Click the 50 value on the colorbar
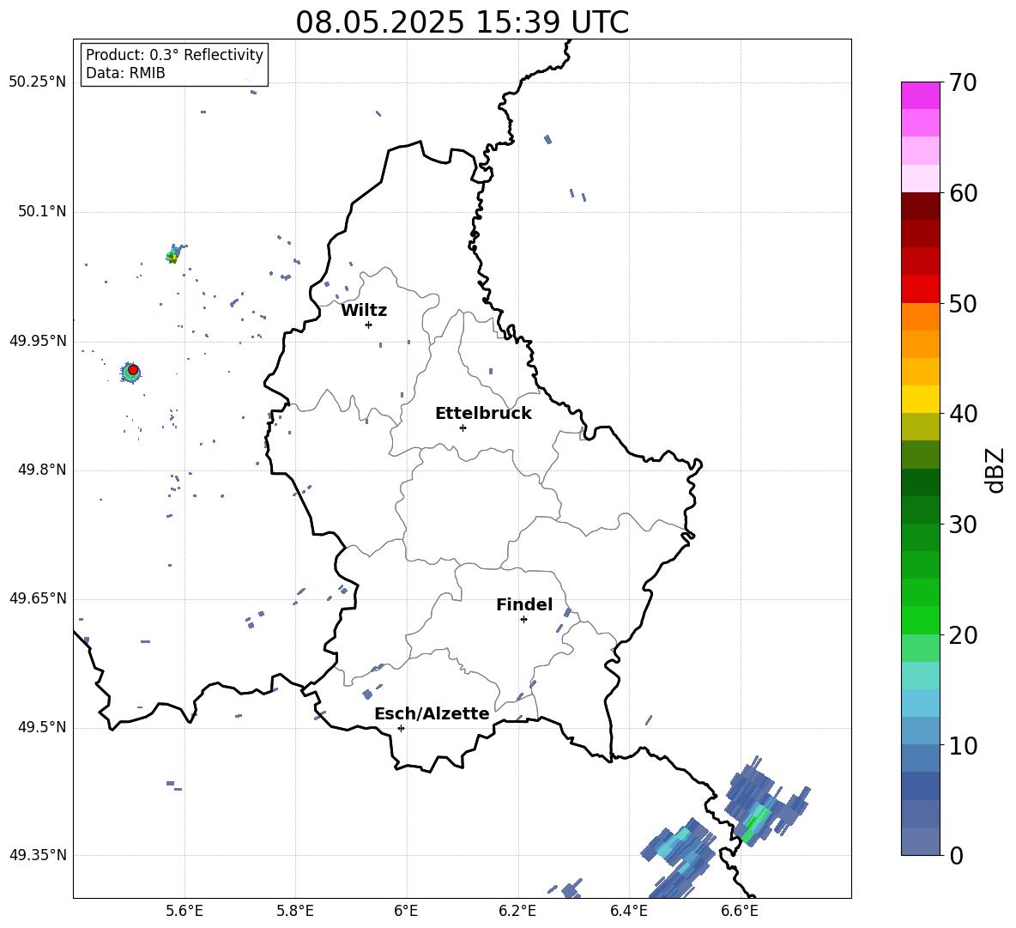The width and height of the screenshot is (1016, 928). [x=963, y=303]
